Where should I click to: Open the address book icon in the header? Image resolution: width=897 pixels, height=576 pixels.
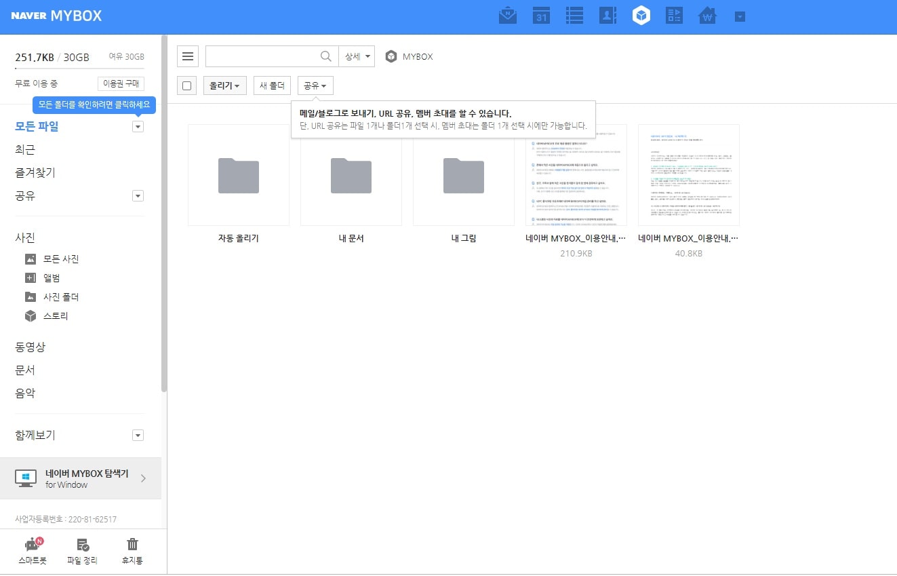608,15
